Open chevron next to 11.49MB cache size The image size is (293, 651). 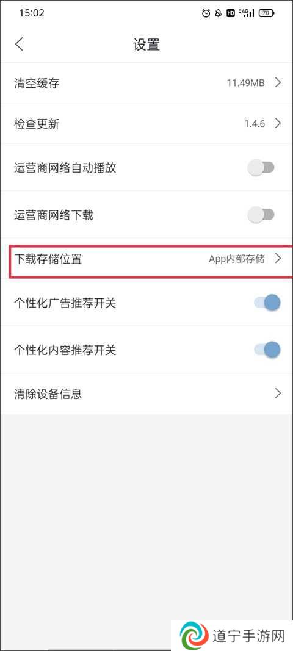tap(278, 82)
